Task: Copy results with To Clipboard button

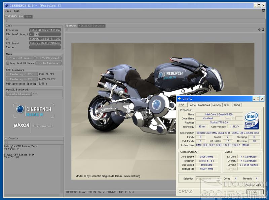Action: point(48,58)
